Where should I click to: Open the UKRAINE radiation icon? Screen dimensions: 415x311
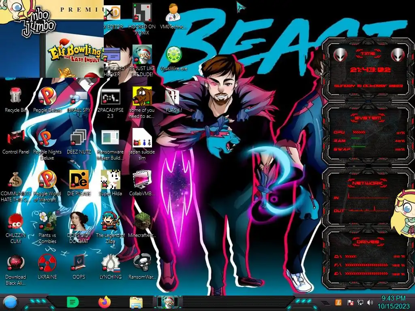(x=47, y=267)
